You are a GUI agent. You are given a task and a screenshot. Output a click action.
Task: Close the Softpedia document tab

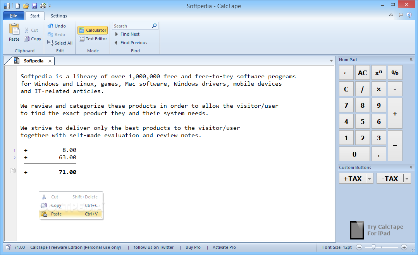click(x=50, y=61)
